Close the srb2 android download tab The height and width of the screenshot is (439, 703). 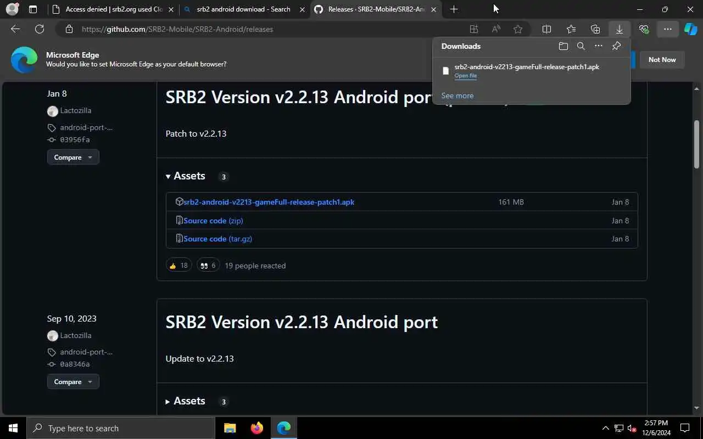pyautogui.click(x=302, y=9)
